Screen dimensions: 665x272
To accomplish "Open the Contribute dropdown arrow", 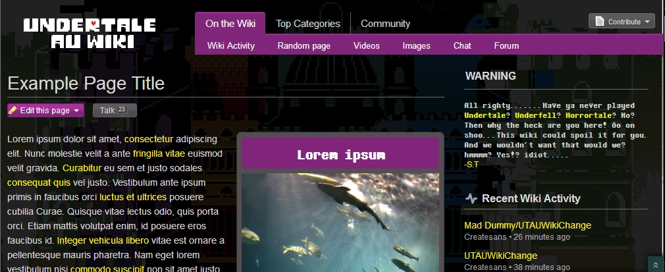I will point(648,22).
